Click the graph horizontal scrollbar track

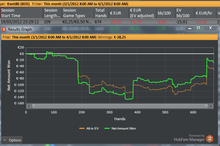[120, 106]
